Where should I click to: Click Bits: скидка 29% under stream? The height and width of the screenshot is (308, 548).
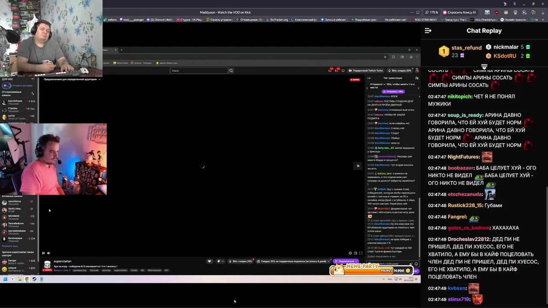pos(241,261)
